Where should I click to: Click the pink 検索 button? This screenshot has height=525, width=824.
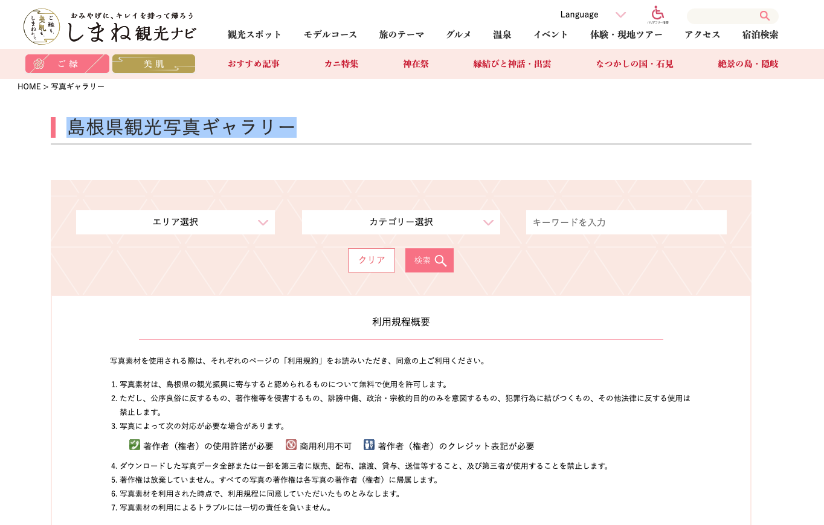(x=430, y=260)
